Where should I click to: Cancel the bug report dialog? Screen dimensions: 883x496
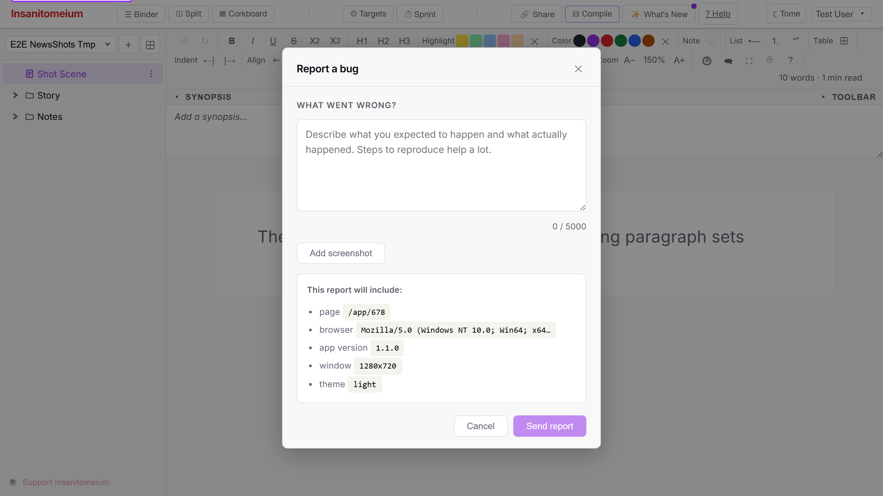coord(480,426)
